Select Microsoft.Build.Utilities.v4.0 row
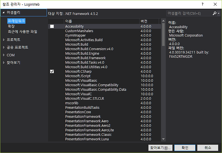 click(105, 67)
